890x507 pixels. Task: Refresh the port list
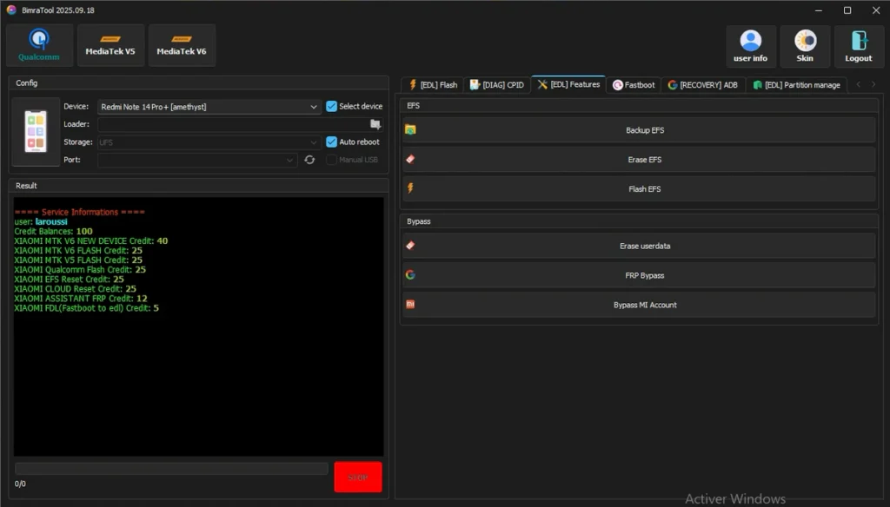click(x=309, y=160)
